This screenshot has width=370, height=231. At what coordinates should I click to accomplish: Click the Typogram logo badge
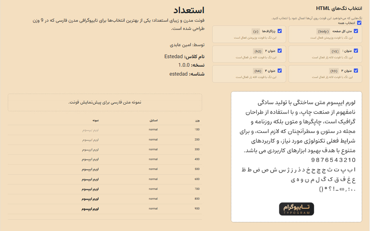(x=296, y=209)
